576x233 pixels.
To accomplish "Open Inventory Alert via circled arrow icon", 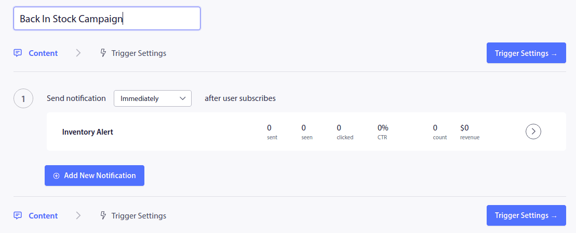I will tap(533, 132).
